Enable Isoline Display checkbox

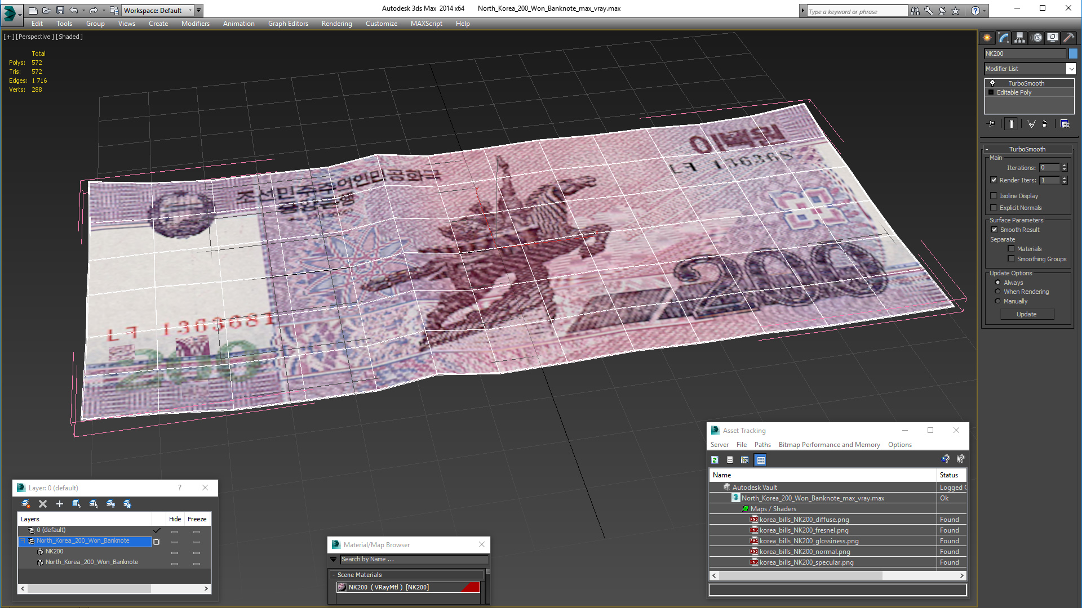point(994,196)
